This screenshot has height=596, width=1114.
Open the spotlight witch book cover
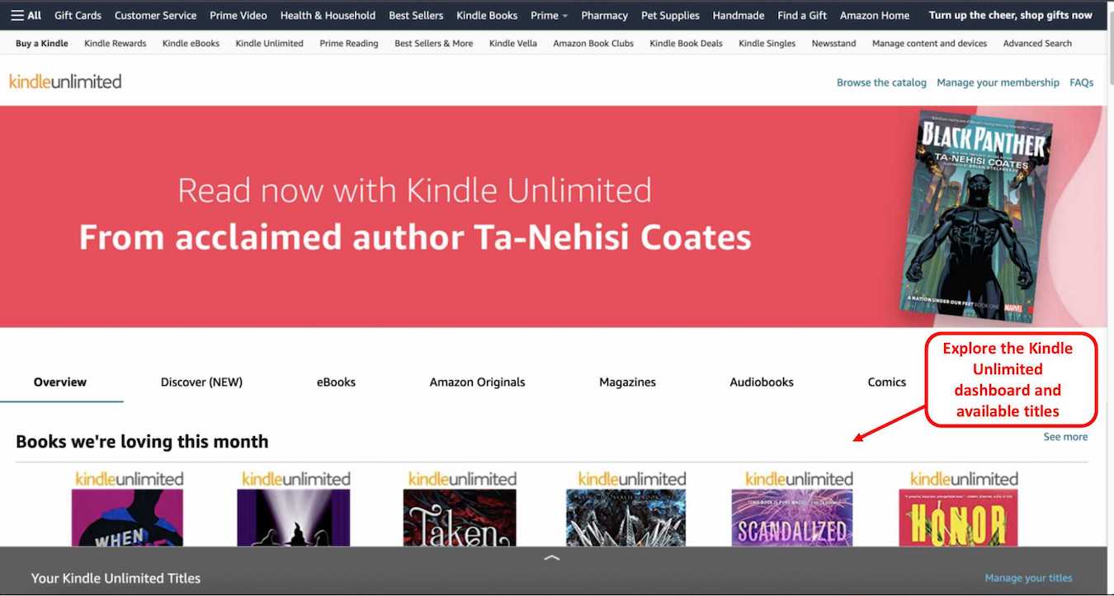293,518
